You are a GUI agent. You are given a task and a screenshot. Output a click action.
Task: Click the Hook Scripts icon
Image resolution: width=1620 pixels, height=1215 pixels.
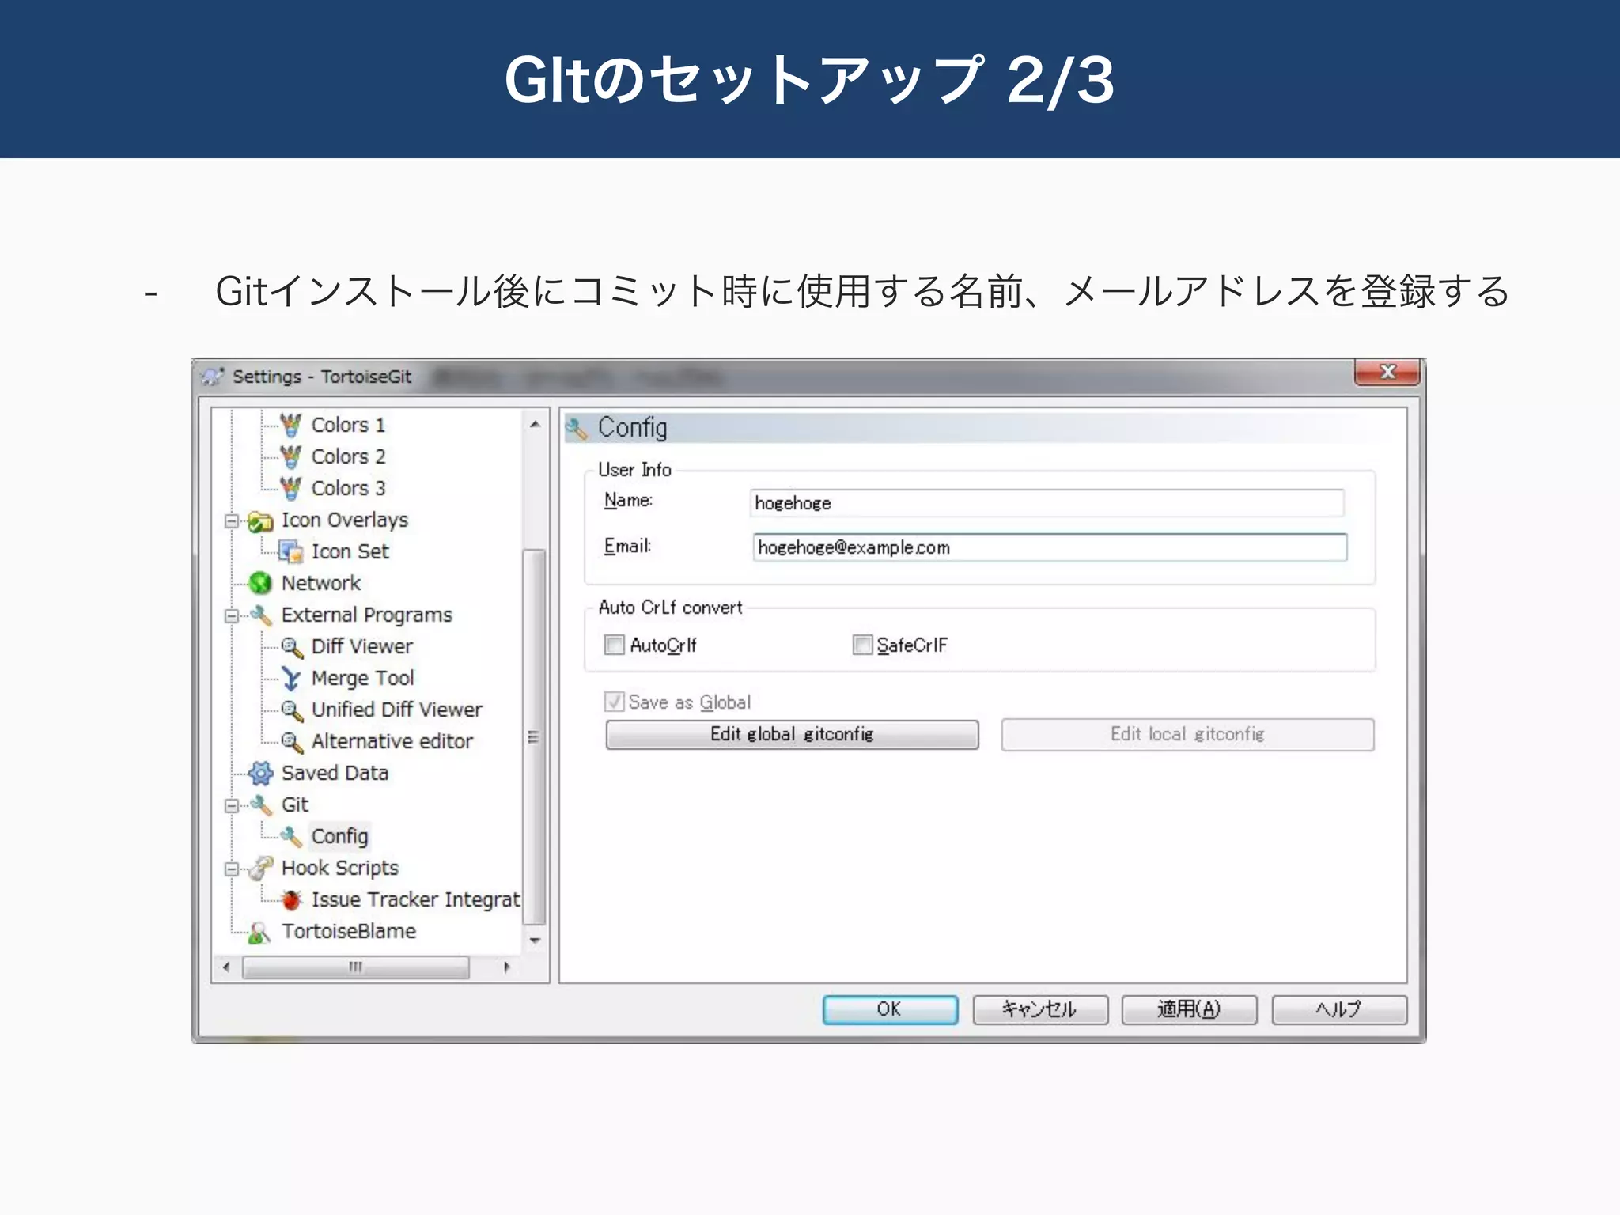click(260, 868)
